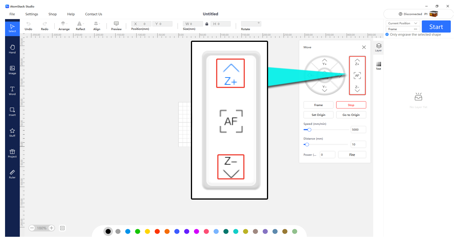The width and height of the screenshot is (459, 243).
Task: Open the Preview toolbar option
Action: 116,26
